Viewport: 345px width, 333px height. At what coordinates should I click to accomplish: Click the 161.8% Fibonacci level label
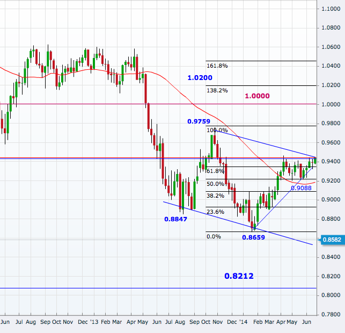[x=217, y=66]
